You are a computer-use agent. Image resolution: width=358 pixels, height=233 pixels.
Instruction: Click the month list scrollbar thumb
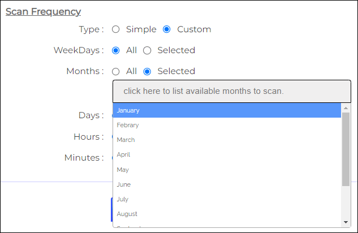tap(346, 147)
